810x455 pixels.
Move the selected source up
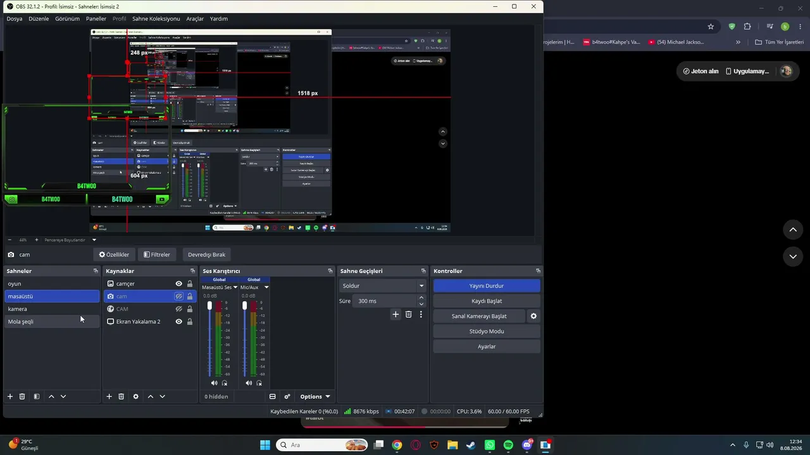coord(151,397)
